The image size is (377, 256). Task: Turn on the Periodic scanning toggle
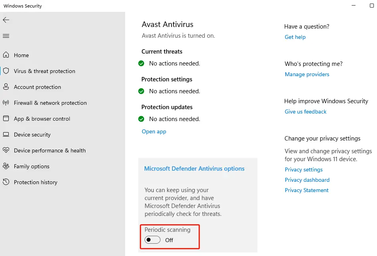click(x=153, y=240)
